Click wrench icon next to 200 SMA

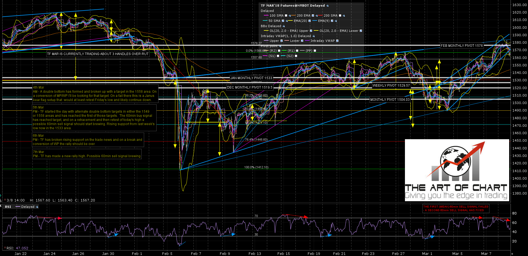coord(344,16)
